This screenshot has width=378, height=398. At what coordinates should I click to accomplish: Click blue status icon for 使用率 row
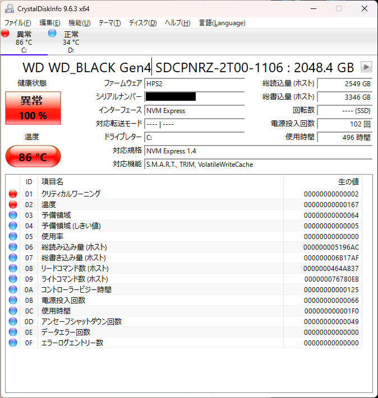[x=13, y=237]
